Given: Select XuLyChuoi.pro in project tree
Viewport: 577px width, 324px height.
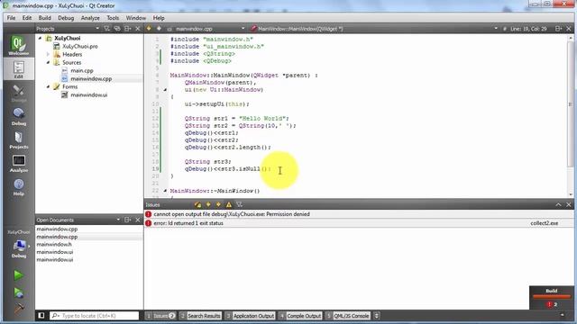Looking at the screenshot, I should (x=80, y=46).
